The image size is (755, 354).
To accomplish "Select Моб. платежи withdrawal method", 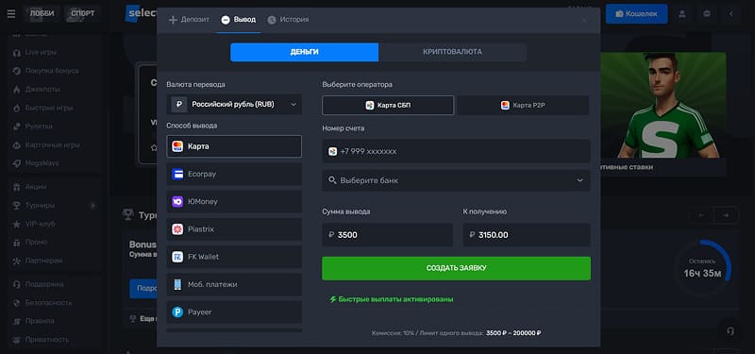I will click(x=234, y=285).
